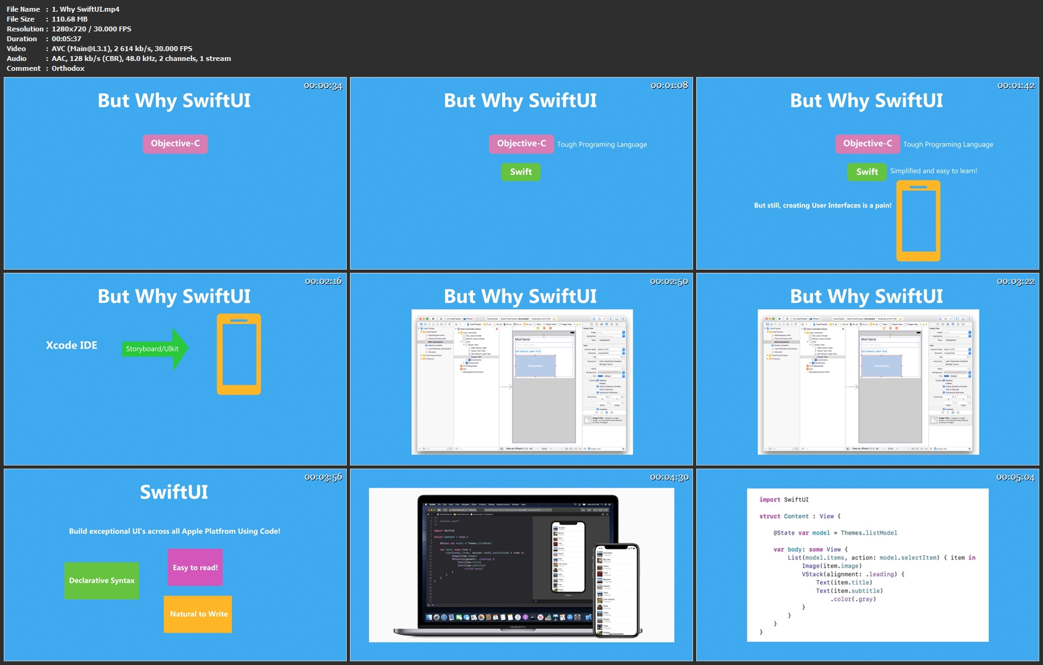Open the Xcode storyboard screenshot in the 00:02:50 frame
This screenshot has width=1043, height=665.
tap(522, 382)
